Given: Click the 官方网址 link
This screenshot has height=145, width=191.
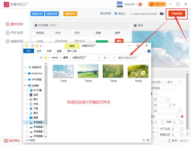Looking at the screenshot, I should click(x=15, y=141).
